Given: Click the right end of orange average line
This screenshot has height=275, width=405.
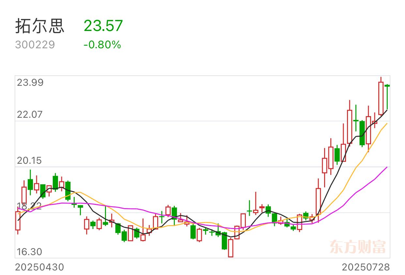Looking at the screenshot, I should coord(386,124).
